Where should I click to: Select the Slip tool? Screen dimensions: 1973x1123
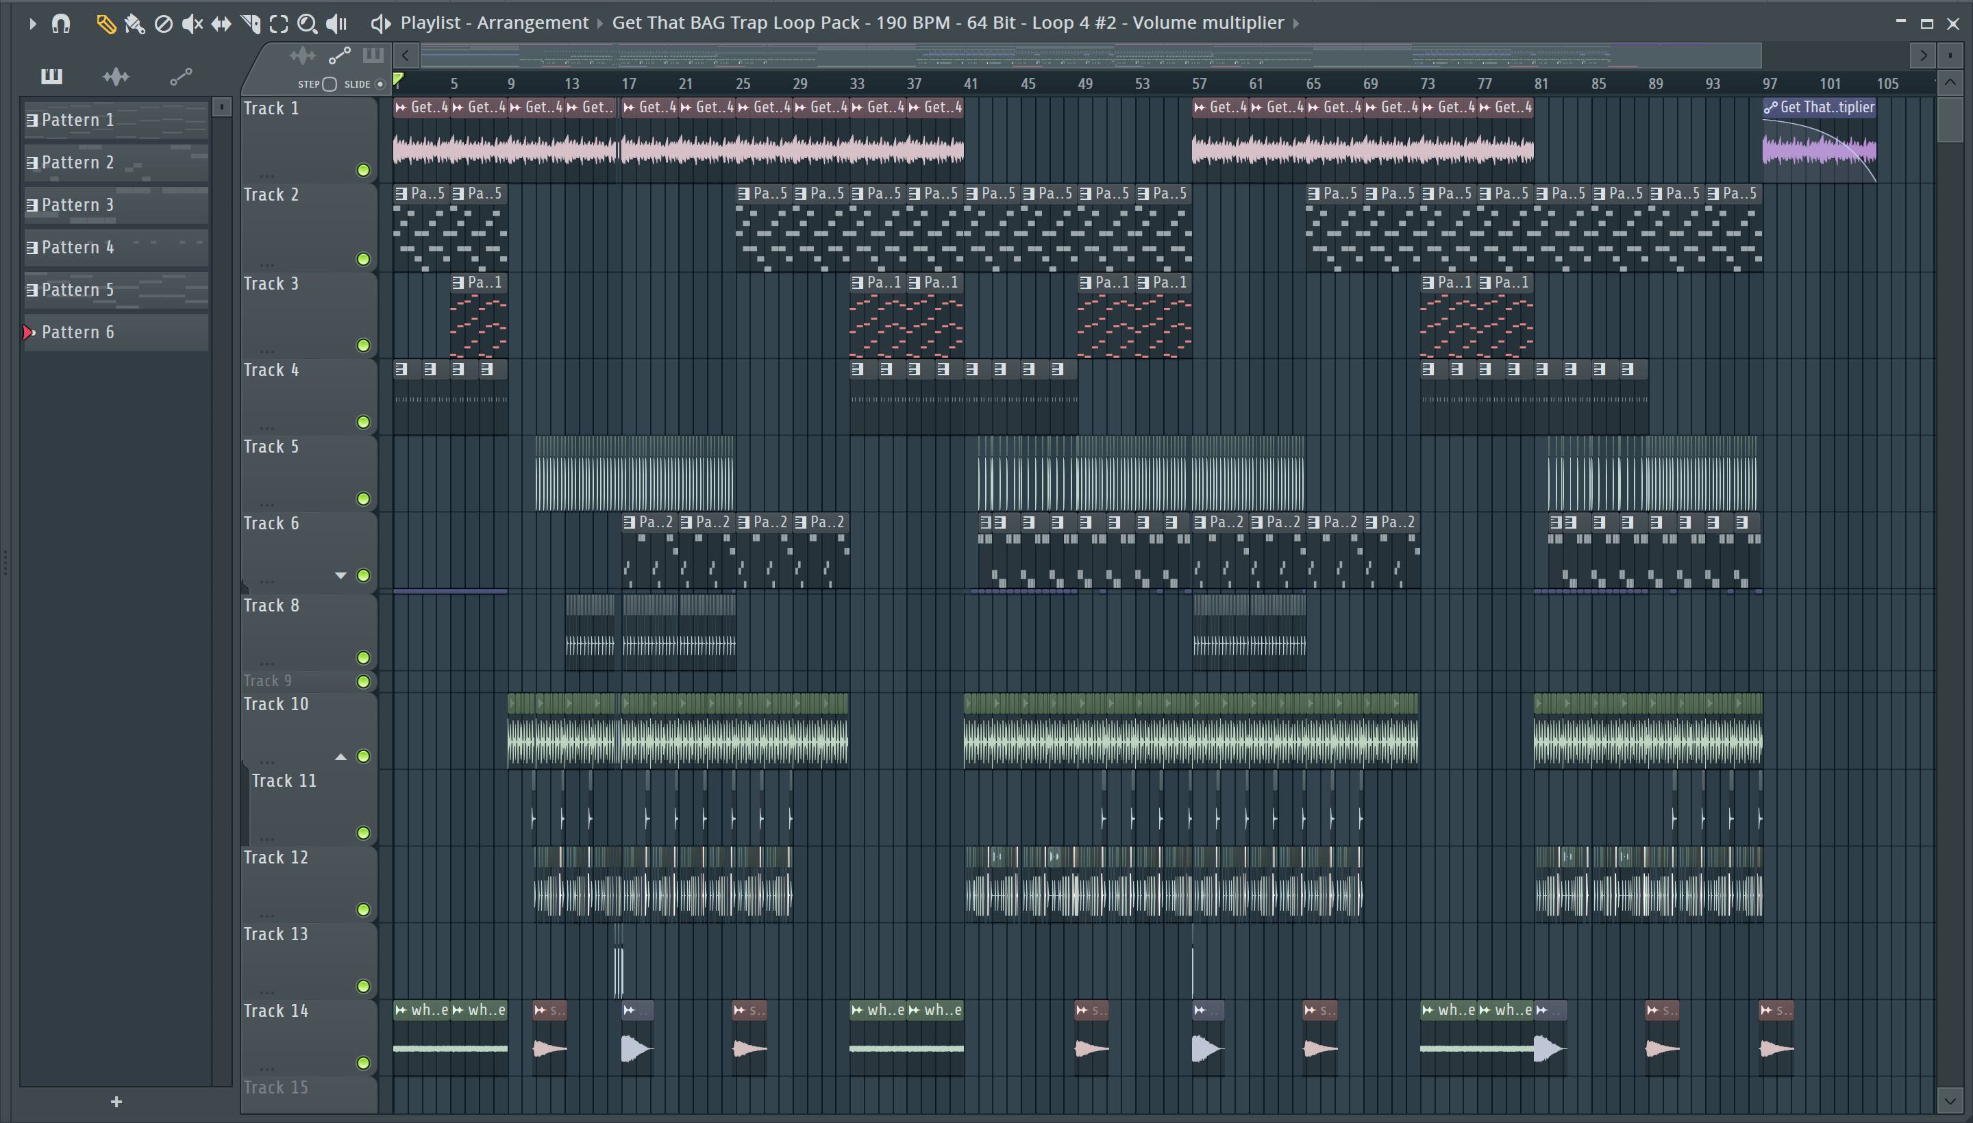(221, 24)
